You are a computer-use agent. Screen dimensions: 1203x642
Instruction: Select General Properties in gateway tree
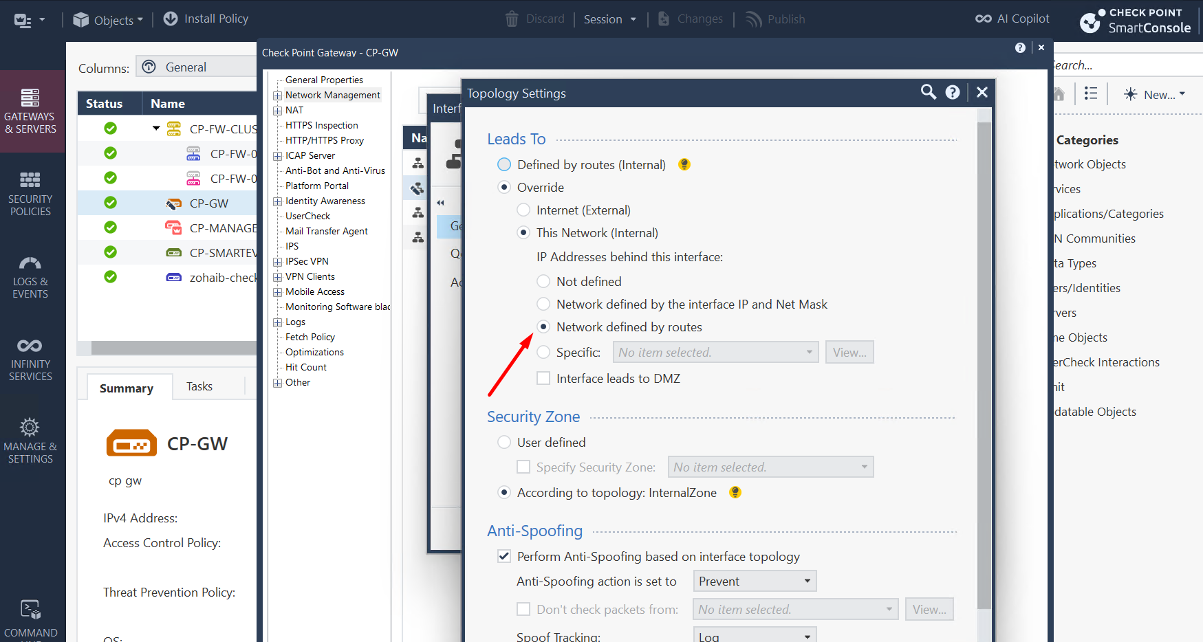coord(324,80)
